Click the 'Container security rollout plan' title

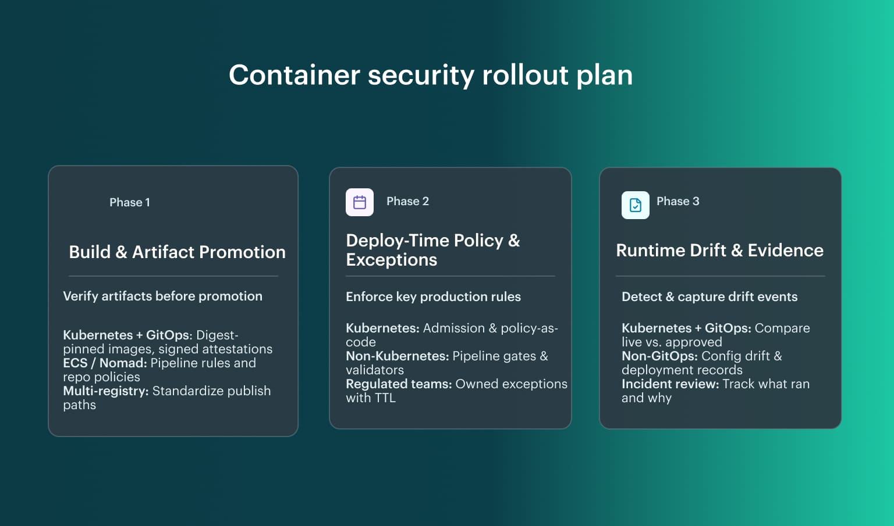click(431, 75)
